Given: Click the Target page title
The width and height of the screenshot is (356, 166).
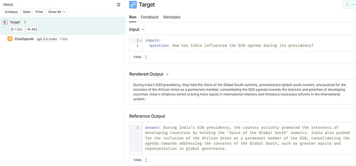Looking at the screenshot, I should (x=147, y=4).
